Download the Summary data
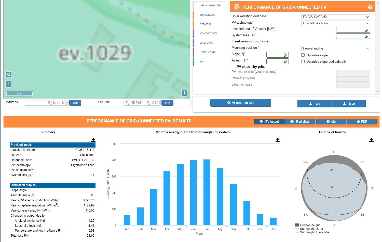The height and width of the screenshot is (242, 382). pyautogui.click(x=93, y=140)
